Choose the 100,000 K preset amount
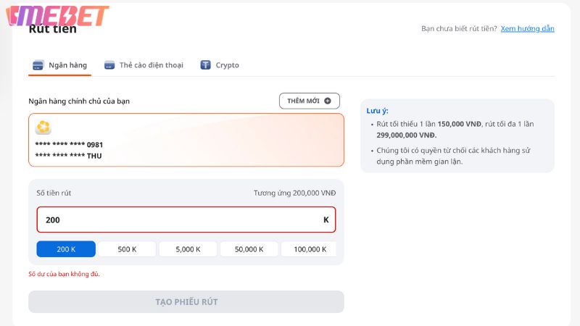The height and width of the screenshot is (326, 580). coord(310,249)
